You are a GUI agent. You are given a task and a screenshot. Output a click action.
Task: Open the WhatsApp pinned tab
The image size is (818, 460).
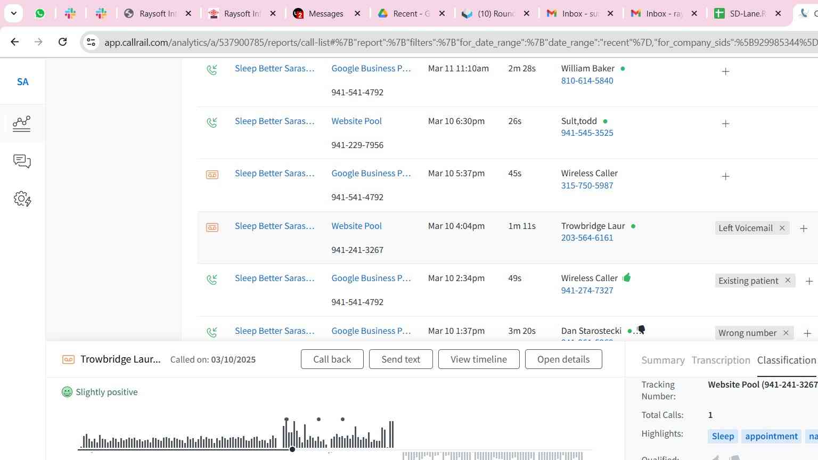(40, 14)
